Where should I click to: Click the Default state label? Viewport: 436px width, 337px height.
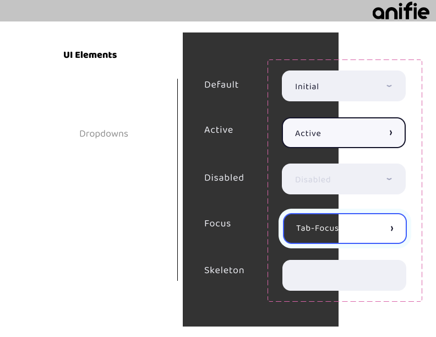pos(221,85)
